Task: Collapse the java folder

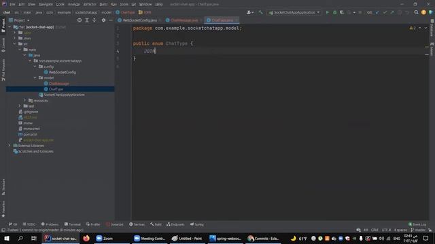Action: (25, 55)
